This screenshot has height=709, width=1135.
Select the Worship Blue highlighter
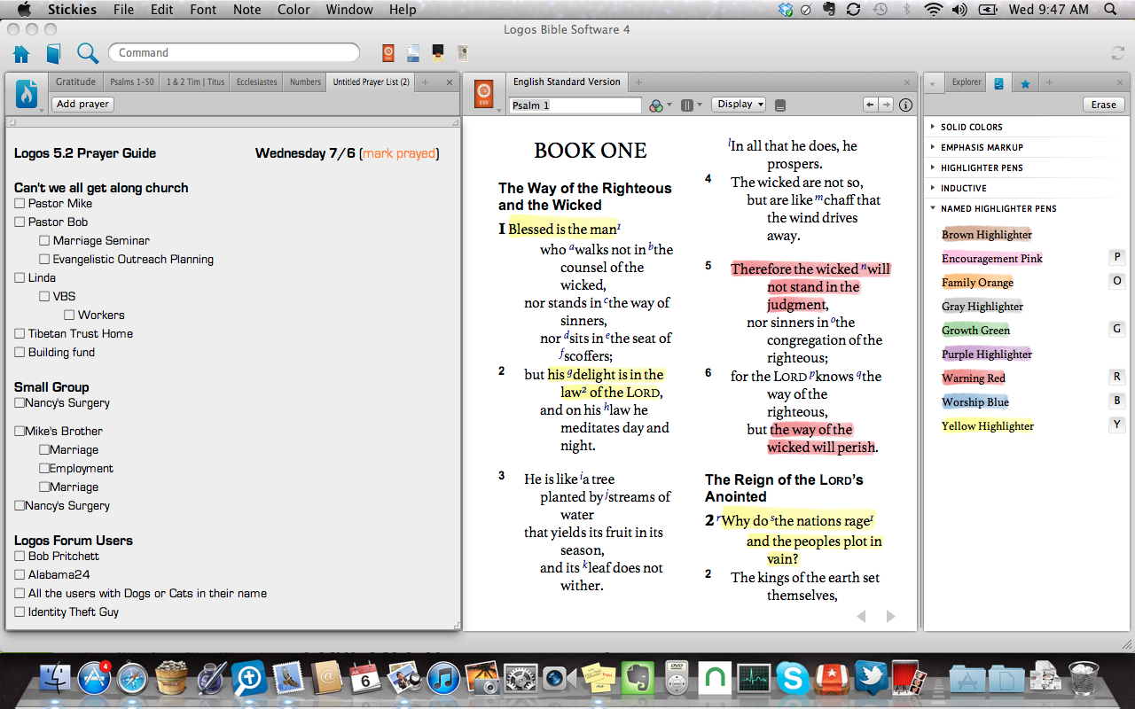[x=975, y=402]
